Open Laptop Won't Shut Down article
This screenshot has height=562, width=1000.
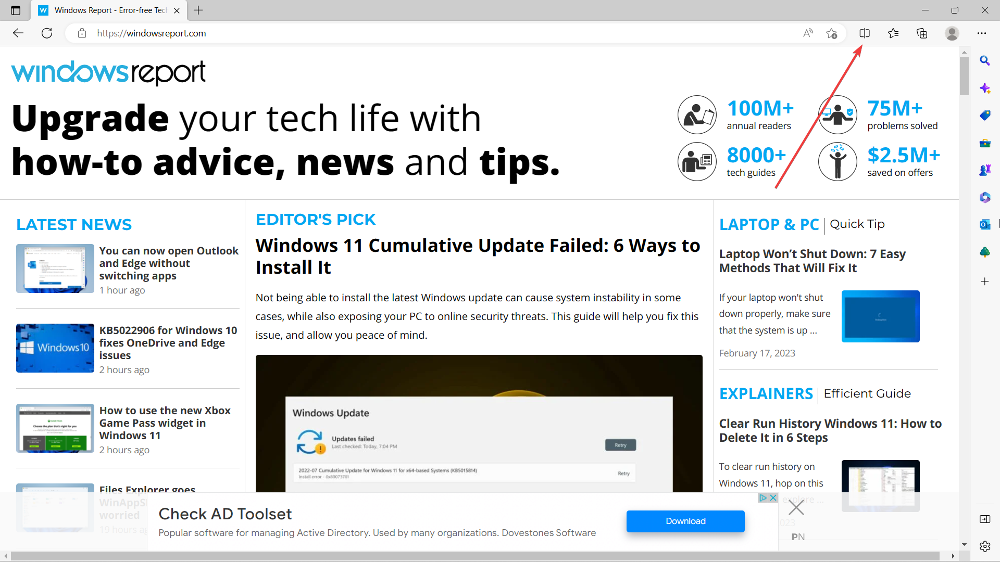[812, 261]
